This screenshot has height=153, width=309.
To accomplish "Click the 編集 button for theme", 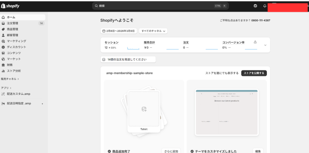I will (258, 151).
